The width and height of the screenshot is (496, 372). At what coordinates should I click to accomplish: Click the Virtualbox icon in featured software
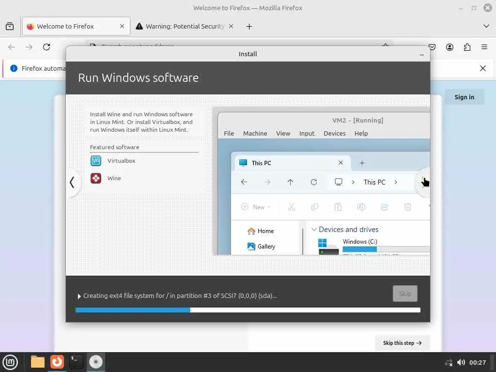pos(96,161)
